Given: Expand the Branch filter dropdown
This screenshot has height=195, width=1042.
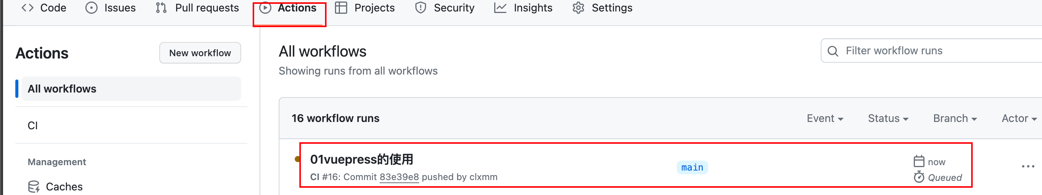Looking at the screenshot, I should click(x=955, y=118).
